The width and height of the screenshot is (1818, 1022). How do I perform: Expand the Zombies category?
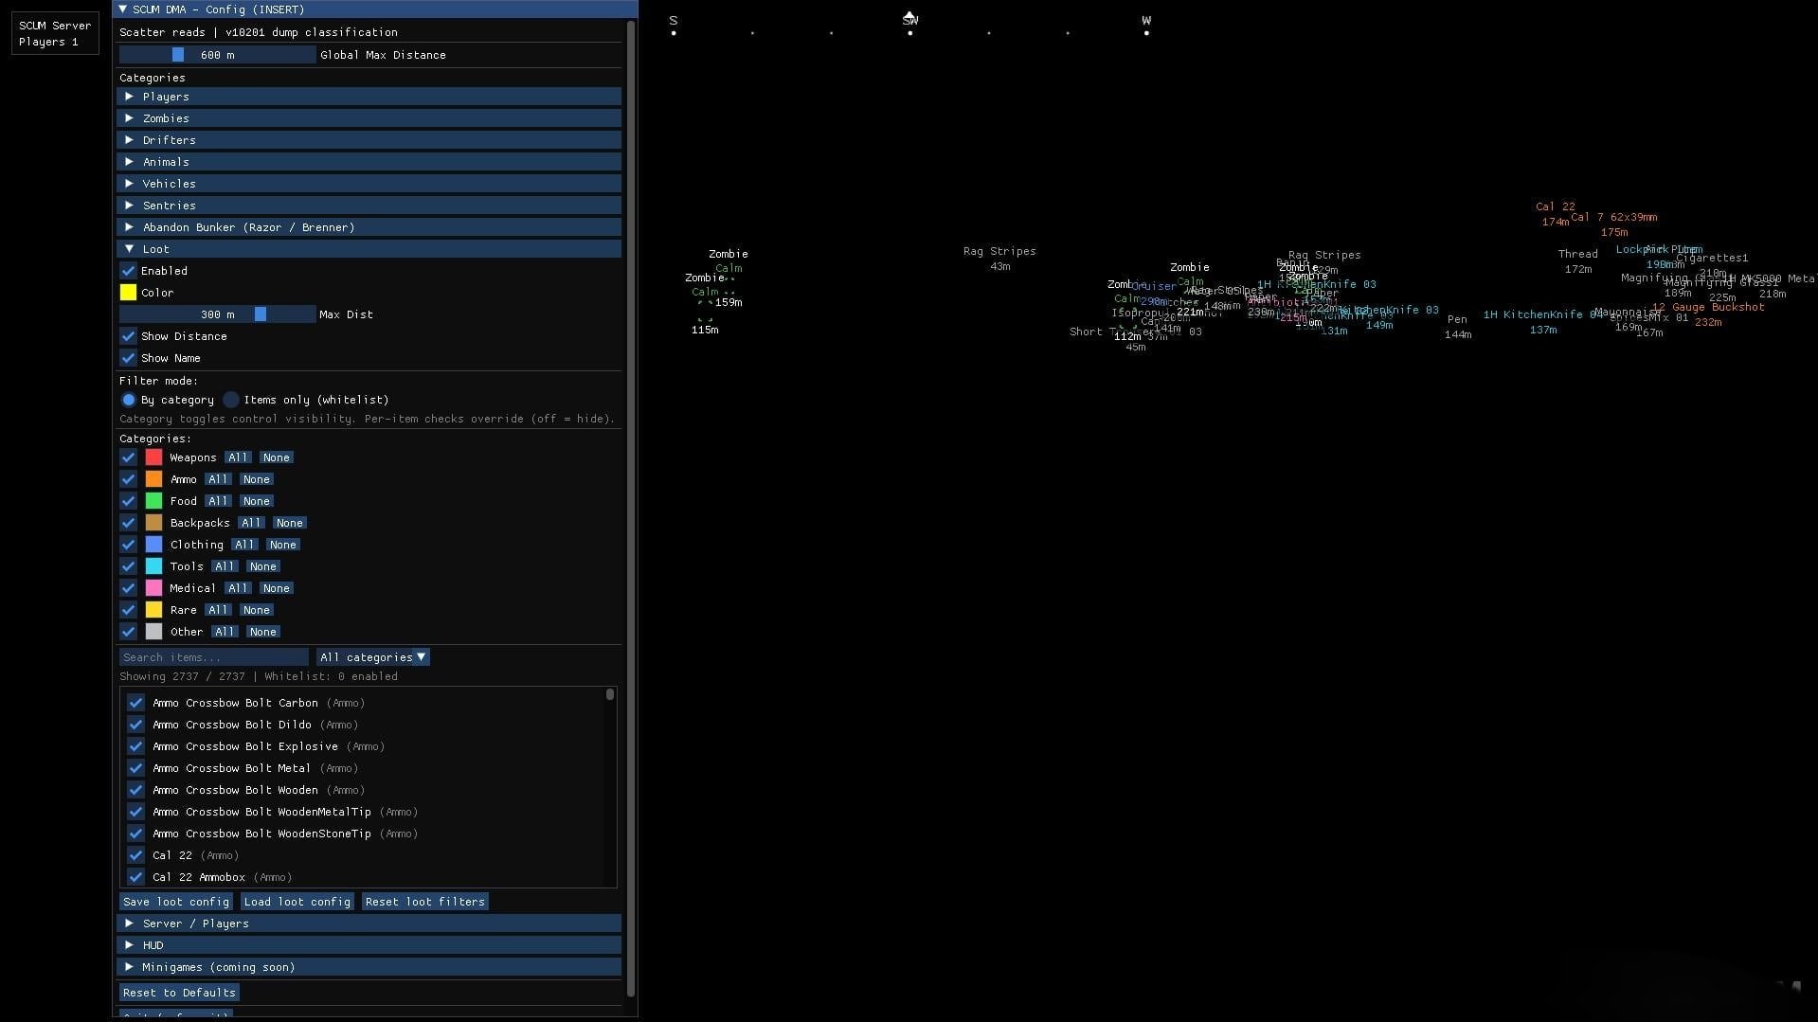click(x=369, y=118)
